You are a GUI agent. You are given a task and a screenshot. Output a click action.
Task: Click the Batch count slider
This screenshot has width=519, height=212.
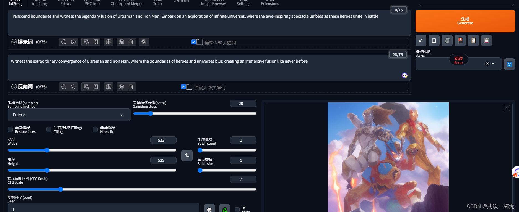point(227,150)
